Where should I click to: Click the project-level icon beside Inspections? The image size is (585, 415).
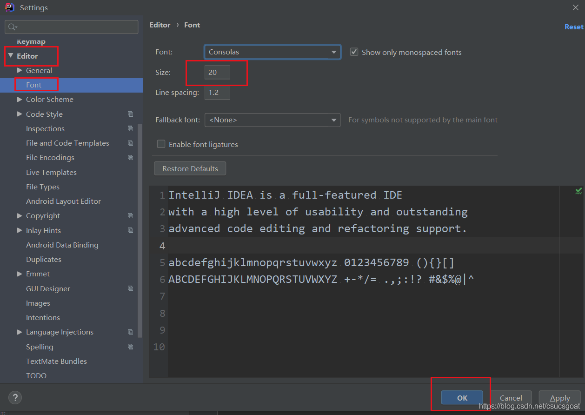(x=130, y=128)
